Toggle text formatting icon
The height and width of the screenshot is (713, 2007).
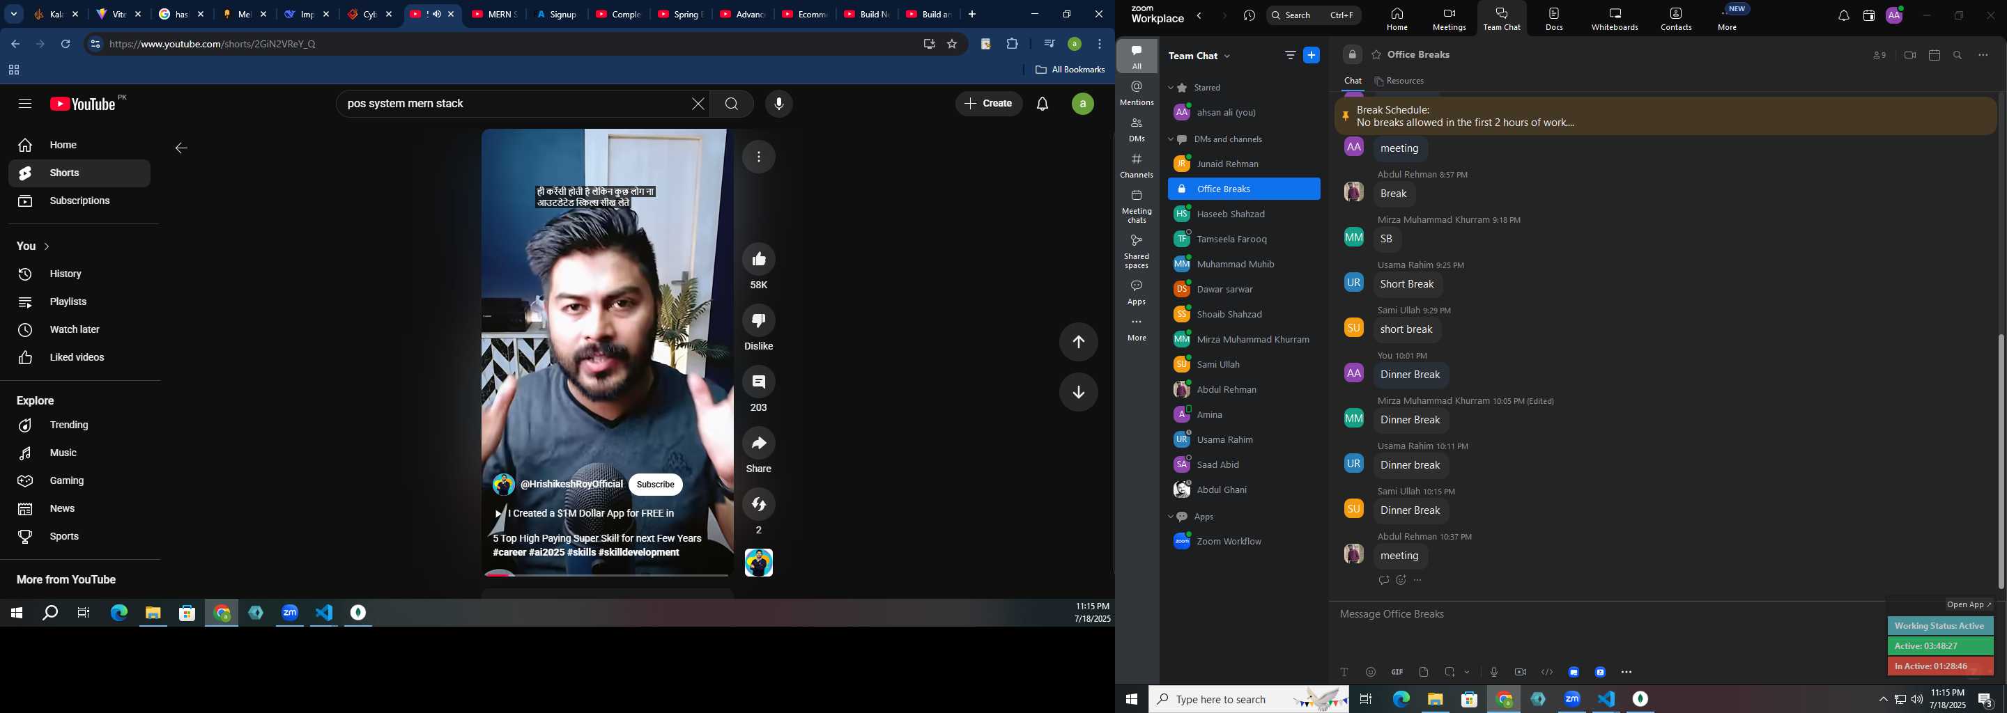tap(1344, 672)
